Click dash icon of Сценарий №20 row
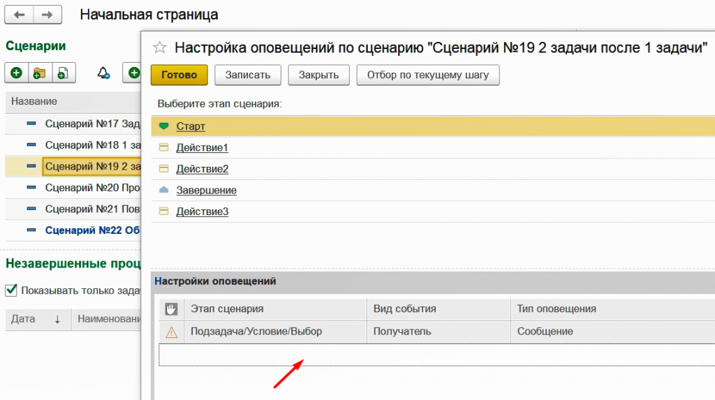 point(31,187)
